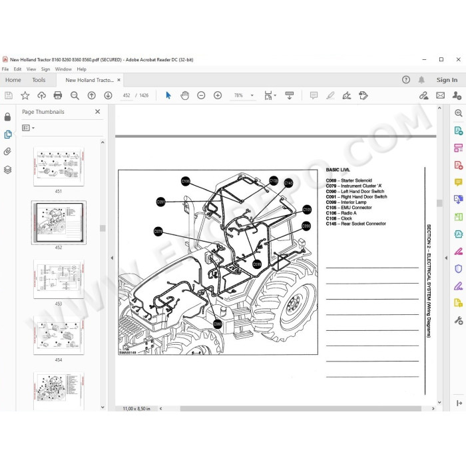Open fit page options icon
The height and width of the screenshot is (466, 466).
(x=270, y=95)
